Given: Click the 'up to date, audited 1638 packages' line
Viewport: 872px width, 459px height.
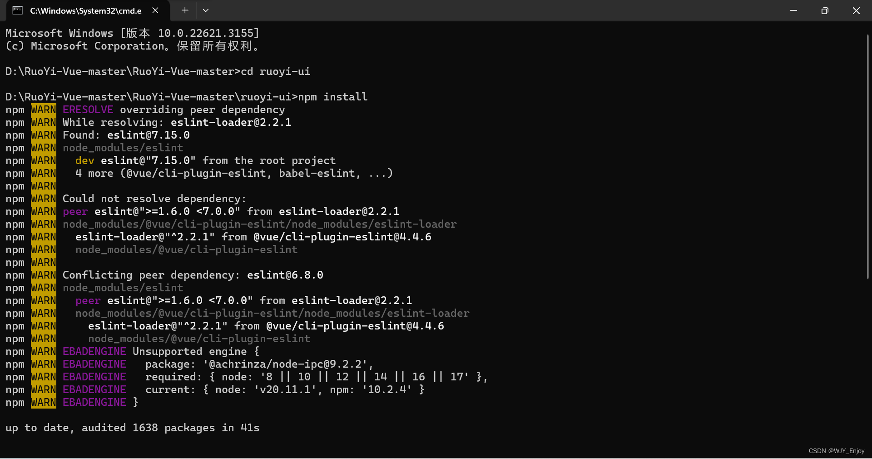Looking at the screenshot, I should click(x=133, y=428).
